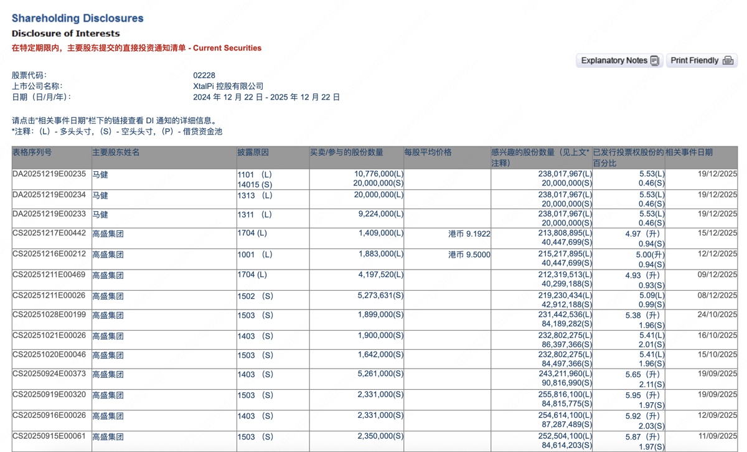Select form serial CS20250919E00320

(x=49, y=395)
